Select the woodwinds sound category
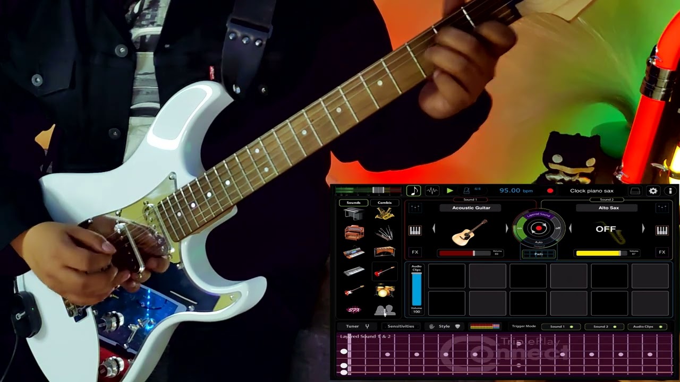This screenshot has width=680, height=382. coord(385,233)
